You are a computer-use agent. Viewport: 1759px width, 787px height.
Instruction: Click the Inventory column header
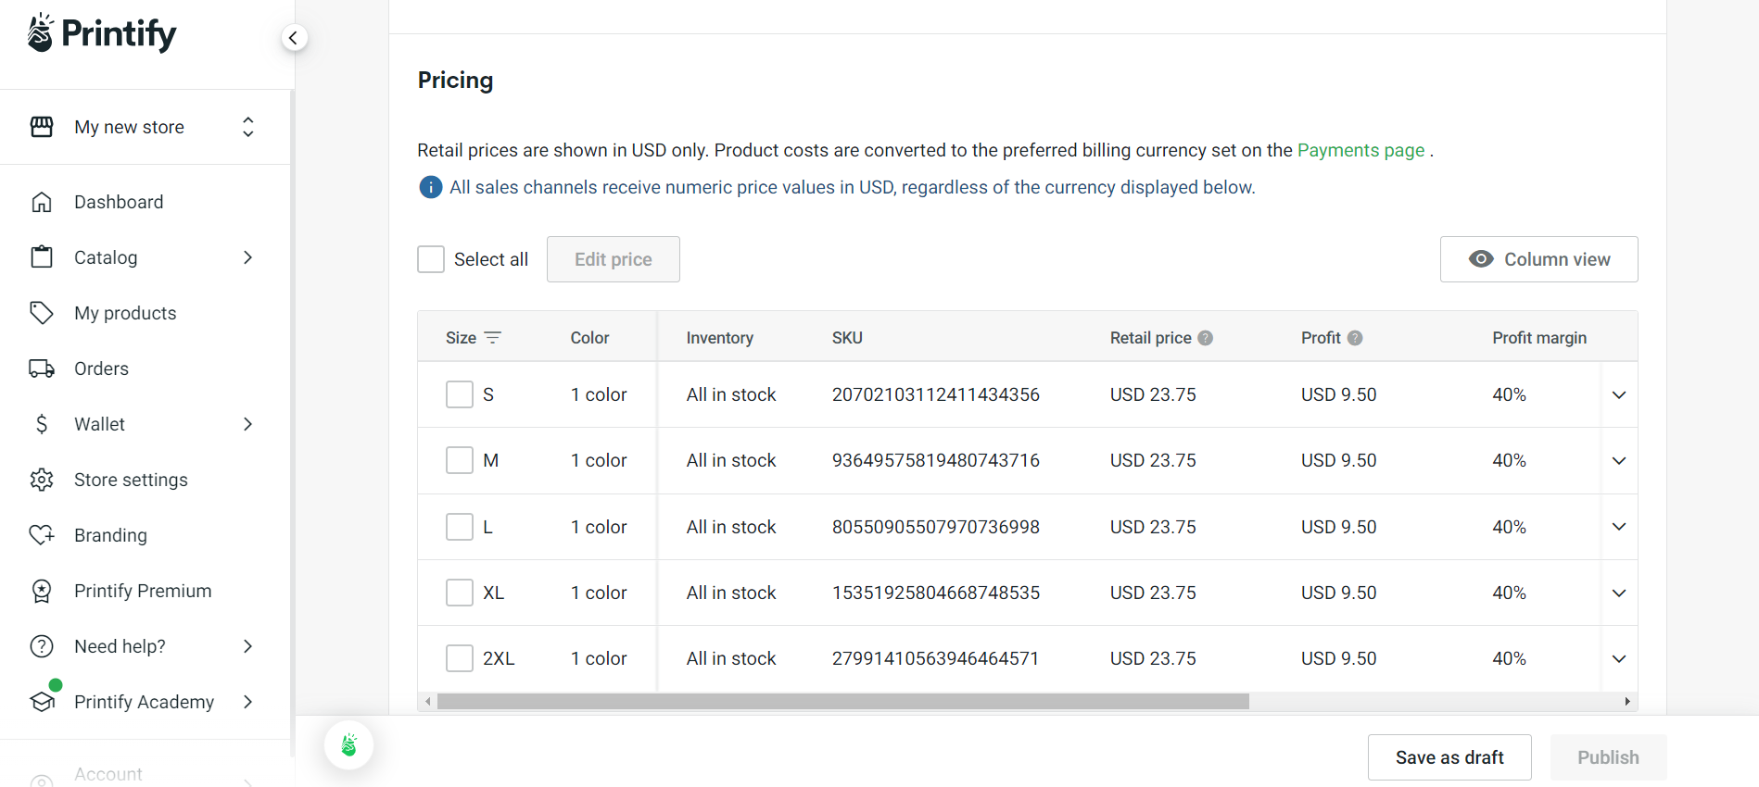pos(719,338)
